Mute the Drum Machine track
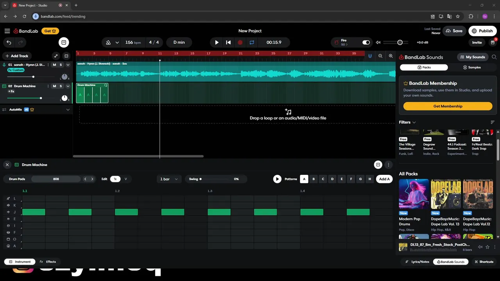 pos(54,86)
